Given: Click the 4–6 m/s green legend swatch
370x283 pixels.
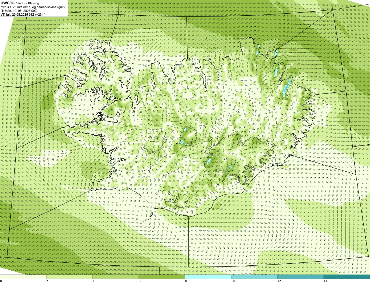Looking at the screenshot, I should pyautogui.click(x=116, y=277).
